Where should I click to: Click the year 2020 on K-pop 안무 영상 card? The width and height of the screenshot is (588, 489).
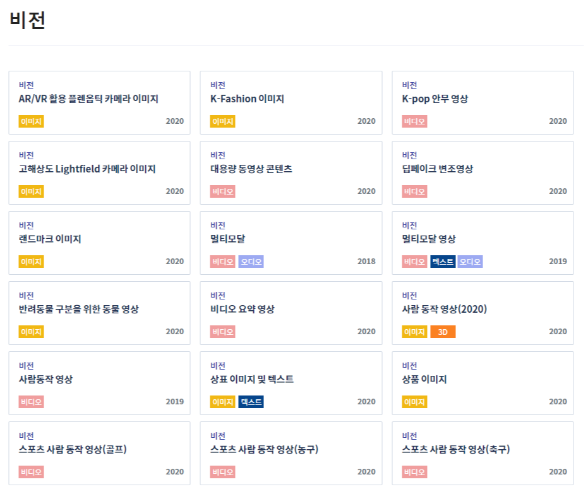tap(558, 121)
